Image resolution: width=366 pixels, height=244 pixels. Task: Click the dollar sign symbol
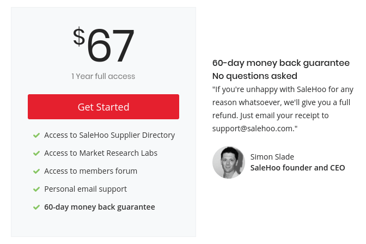point(79,36)
